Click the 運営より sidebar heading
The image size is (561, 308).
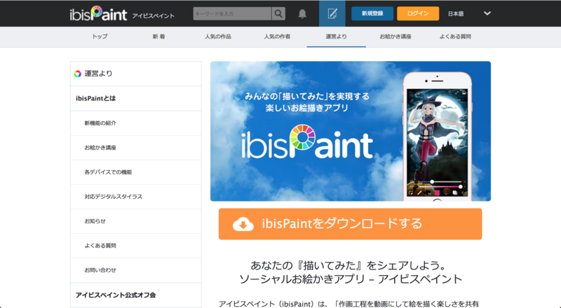[x=136, y=73]
